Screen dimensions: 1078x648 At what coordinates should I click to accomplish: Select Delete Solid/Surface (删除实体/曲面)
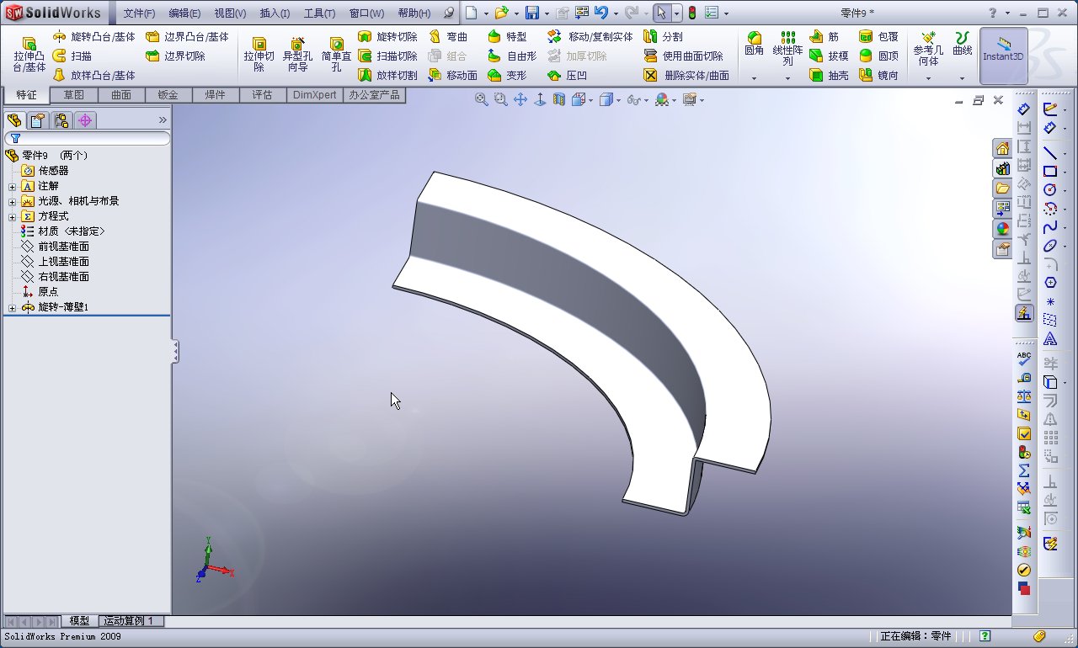click(x=686, y=75)
